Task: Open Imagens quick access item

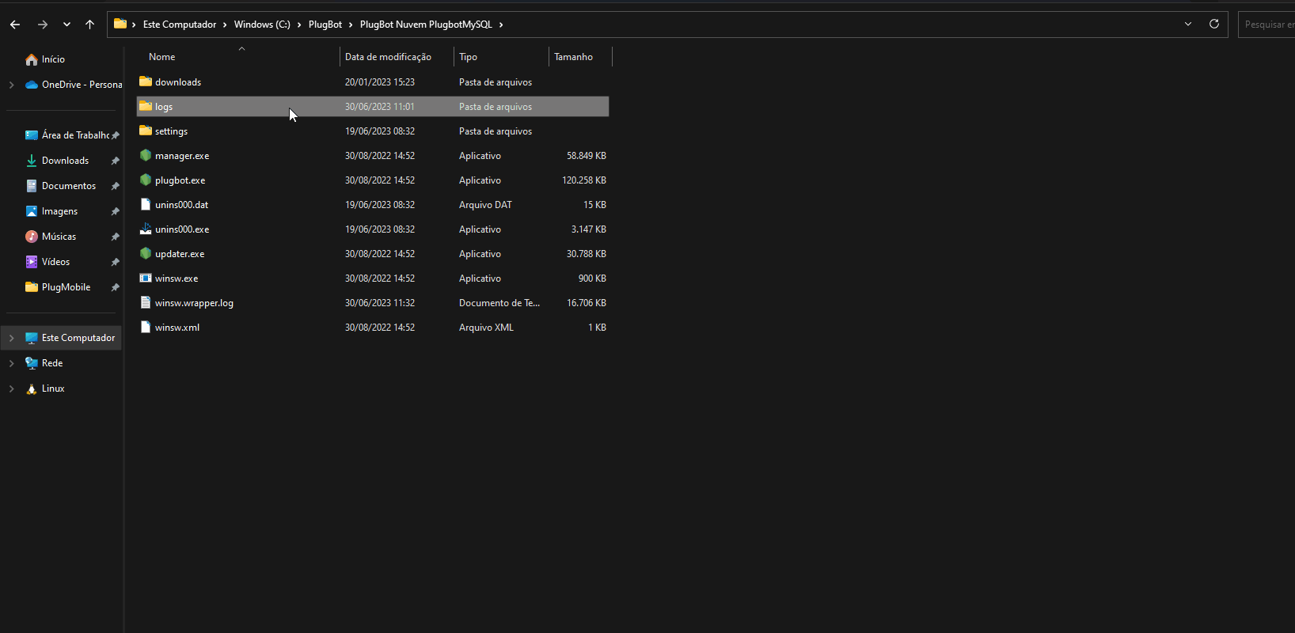Action: 59,211
